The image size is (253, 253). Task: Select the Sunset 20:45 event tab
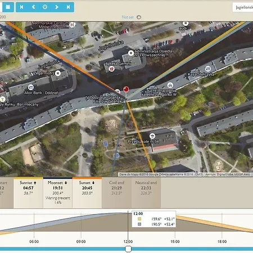(87, 192)
